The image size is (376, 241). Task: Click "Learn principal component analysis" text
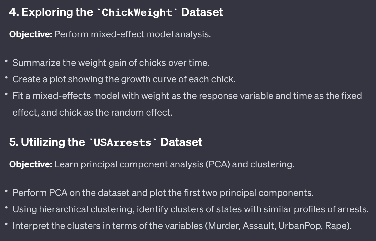point(129,164)
